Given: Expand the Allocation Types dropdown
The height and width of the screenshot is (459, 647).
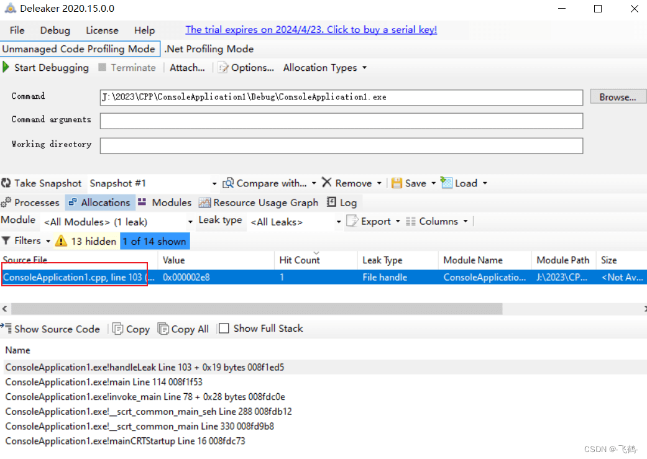Looking at the screenshot, I should (x=364, y=68).
